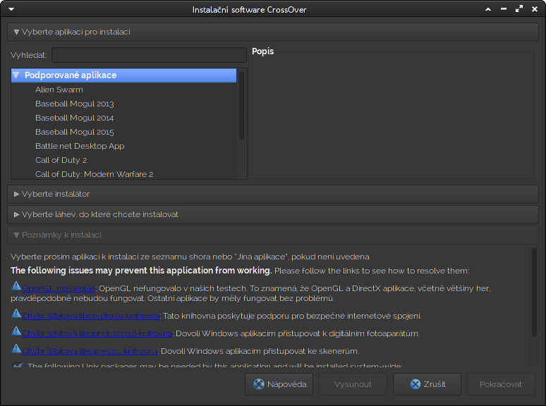Click the warning icon beside libgphoto2.so.6 link
Screen dimensions: 546x406
[x=16, y=331]
